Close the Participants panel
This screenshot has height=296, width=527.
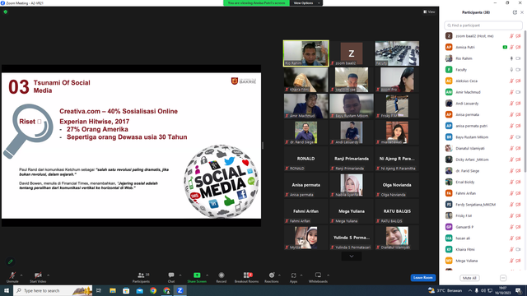522,12
